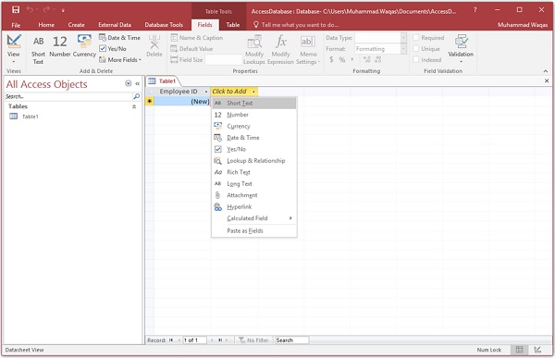The height and width of the screenshot is (358, 555).
Task: Open the Data Type combo box
Action: pos(380,38)
